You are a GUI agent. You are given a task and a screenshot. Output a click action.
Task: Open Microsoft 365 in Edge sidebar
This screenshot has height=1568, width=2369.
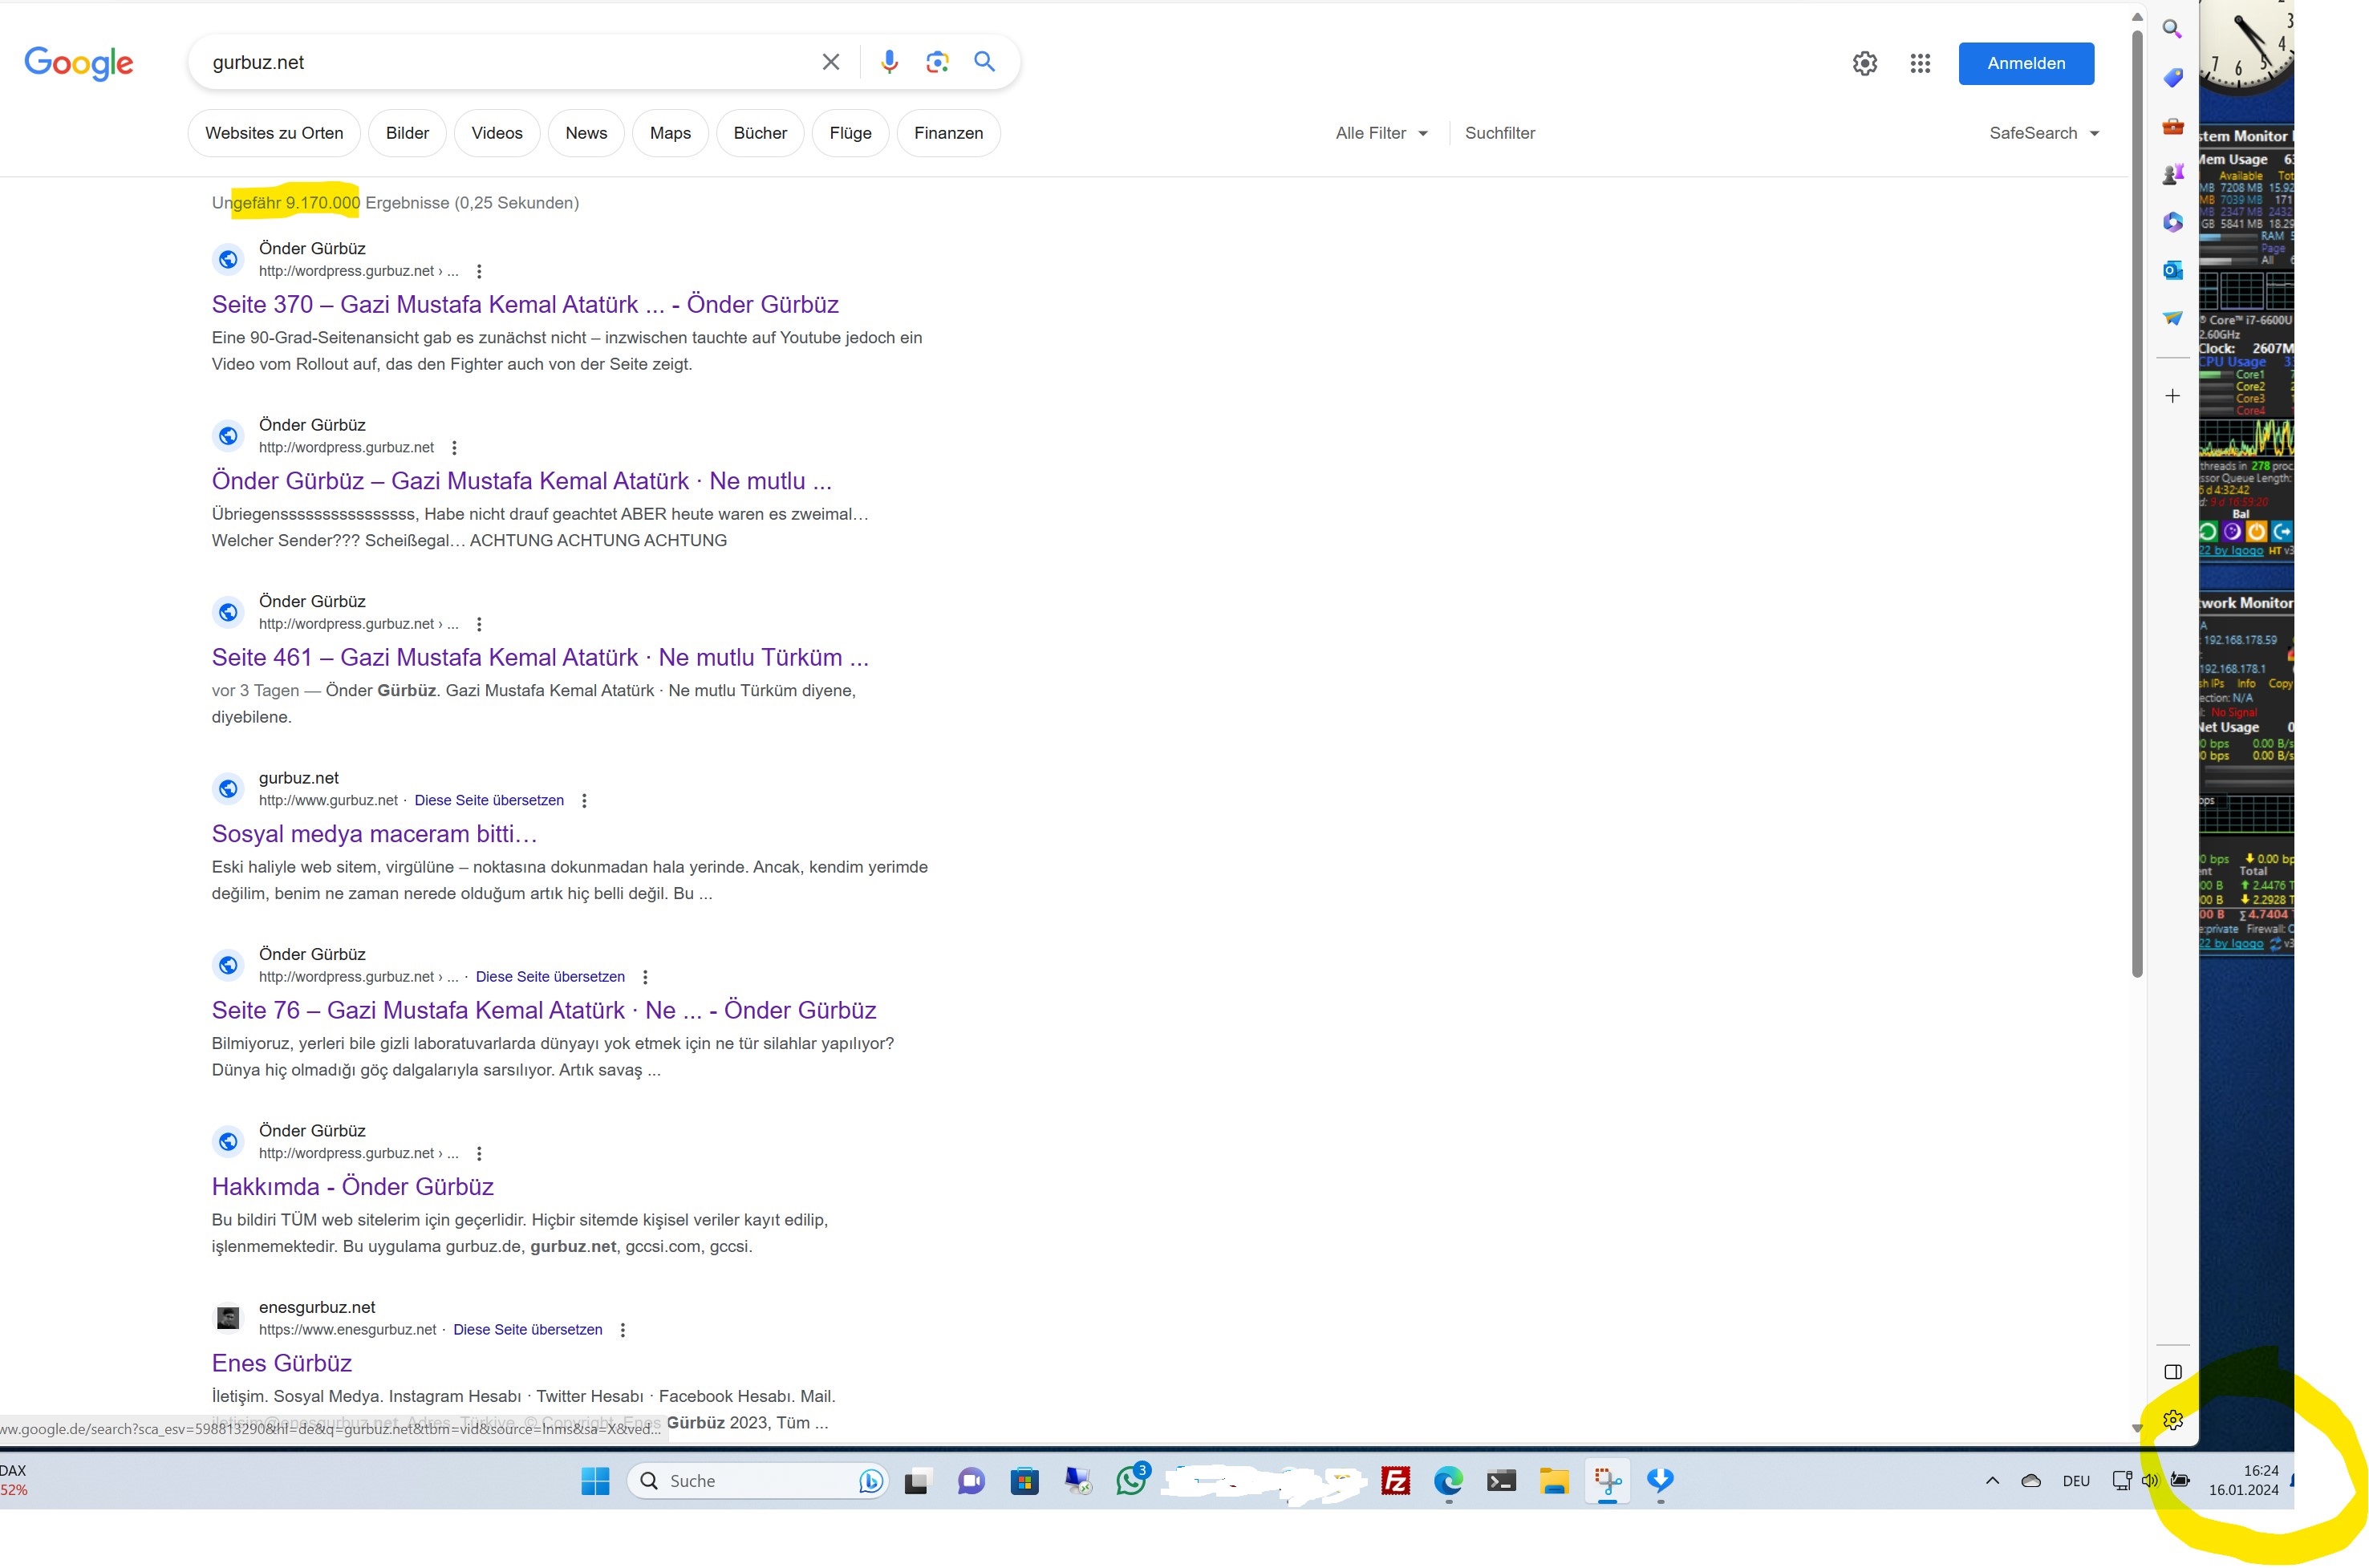(x=2172, y=222)
